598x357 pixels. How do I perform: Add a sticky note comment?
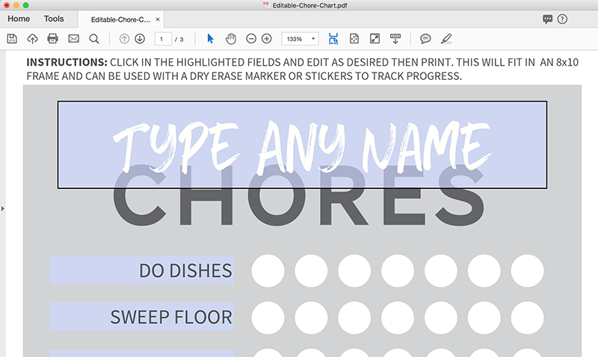pos(425,39)
